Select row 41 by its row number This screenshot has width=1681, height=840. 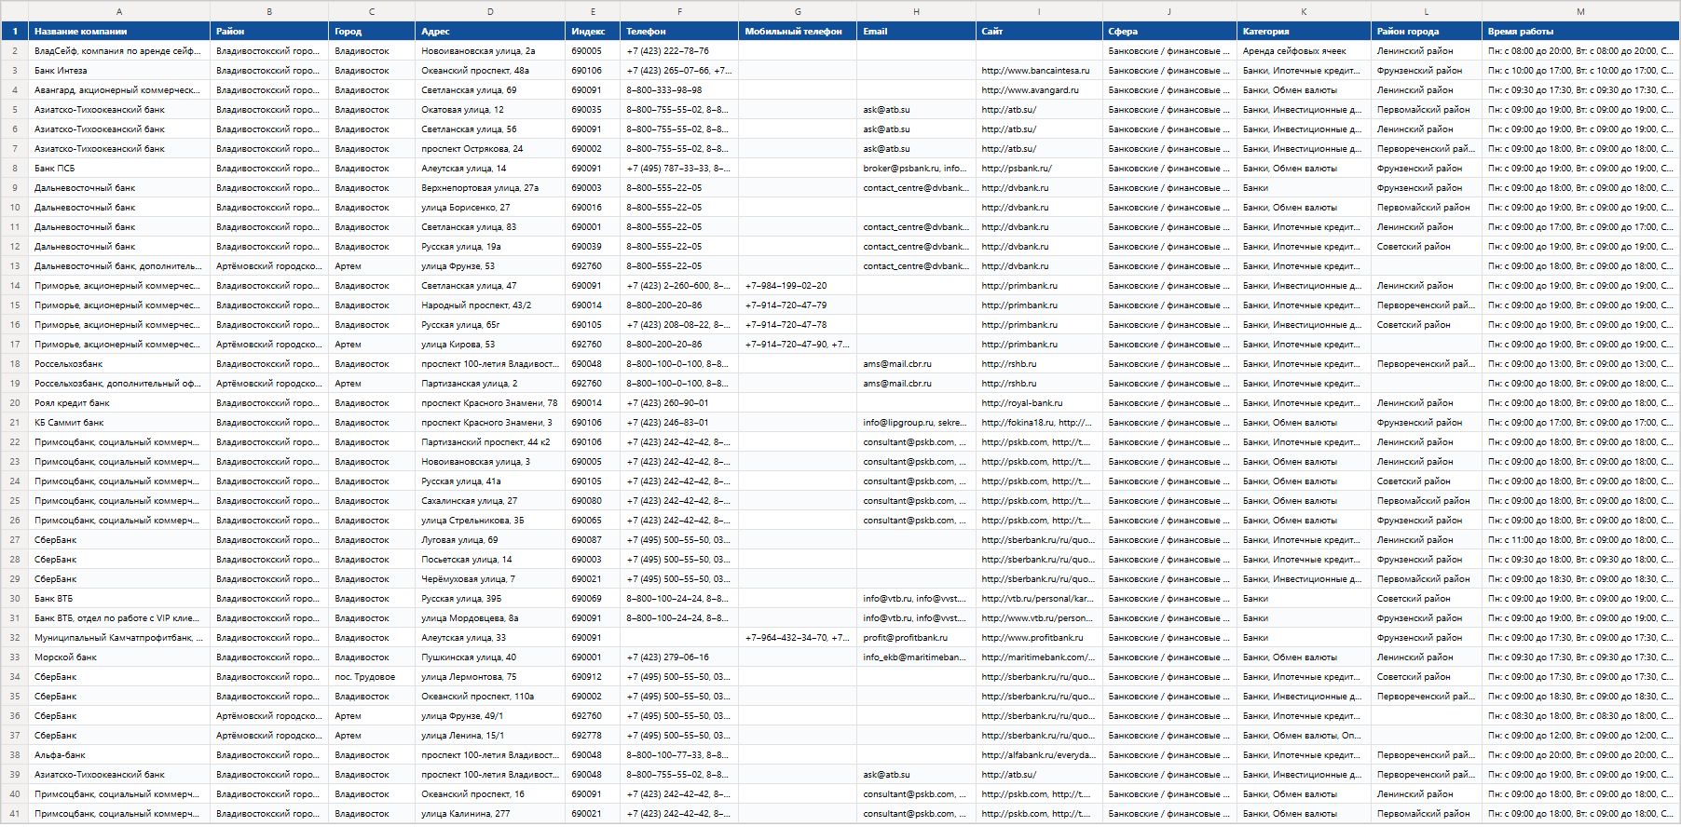14,814
